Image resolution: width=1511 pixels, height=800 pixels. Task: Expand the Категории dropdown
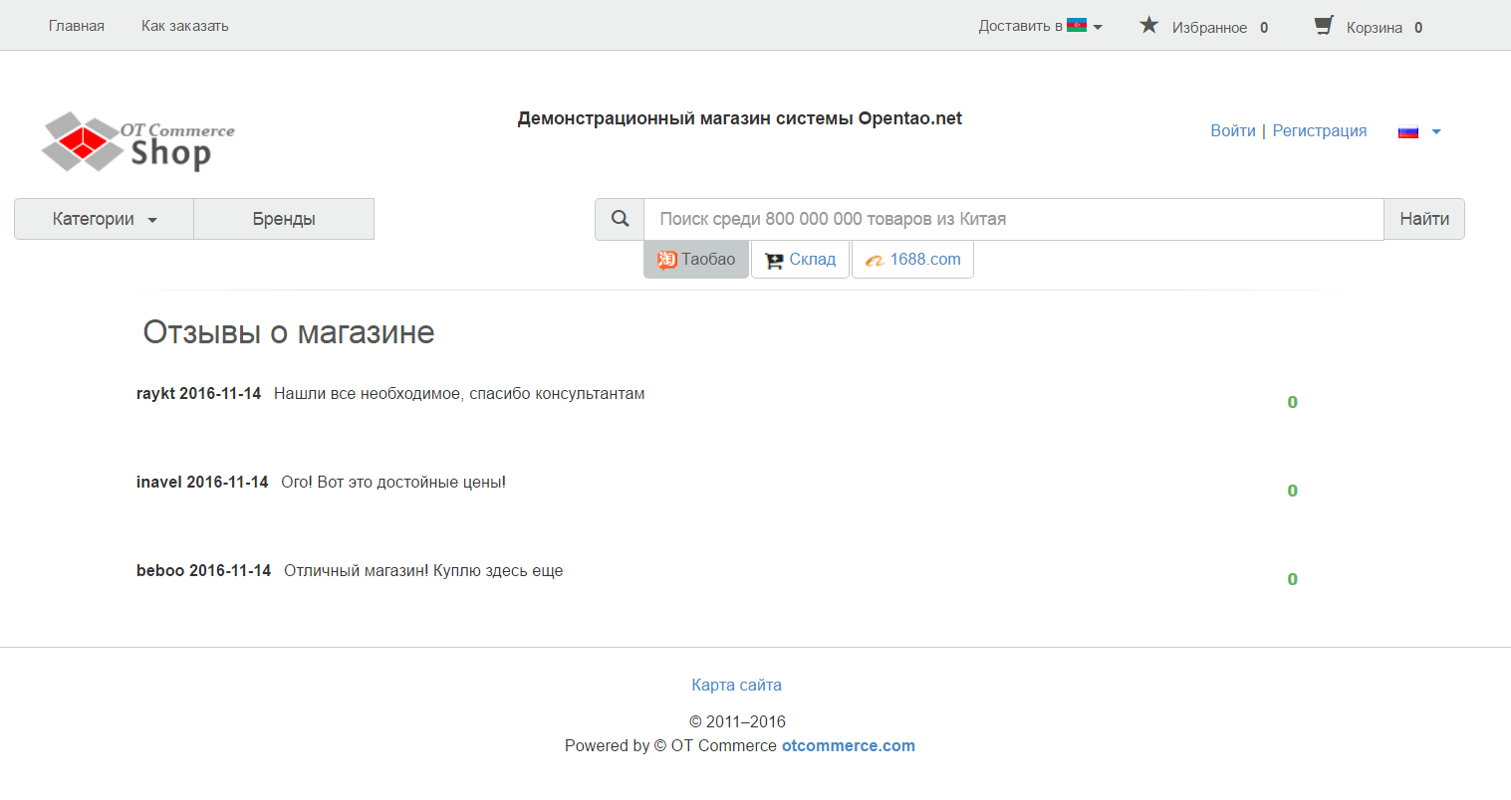click(105, 219)
